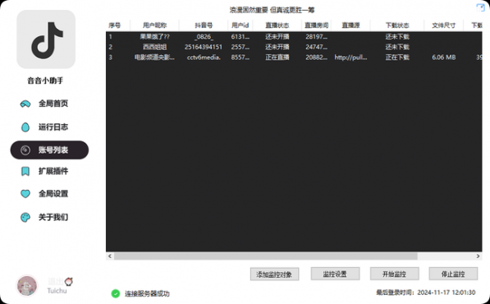Click the 用户id column header
This screenshot has width=490, height=304.
(x=240, y=25)
